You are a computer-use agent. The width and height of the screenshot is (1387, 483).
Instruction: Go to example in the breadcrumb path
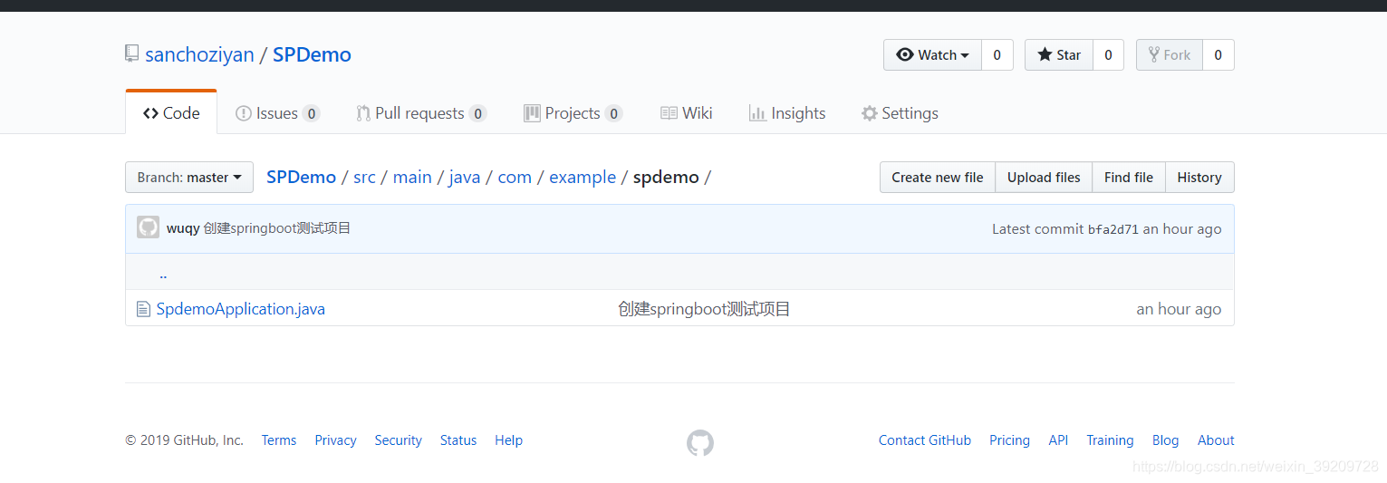pos(583,178)
